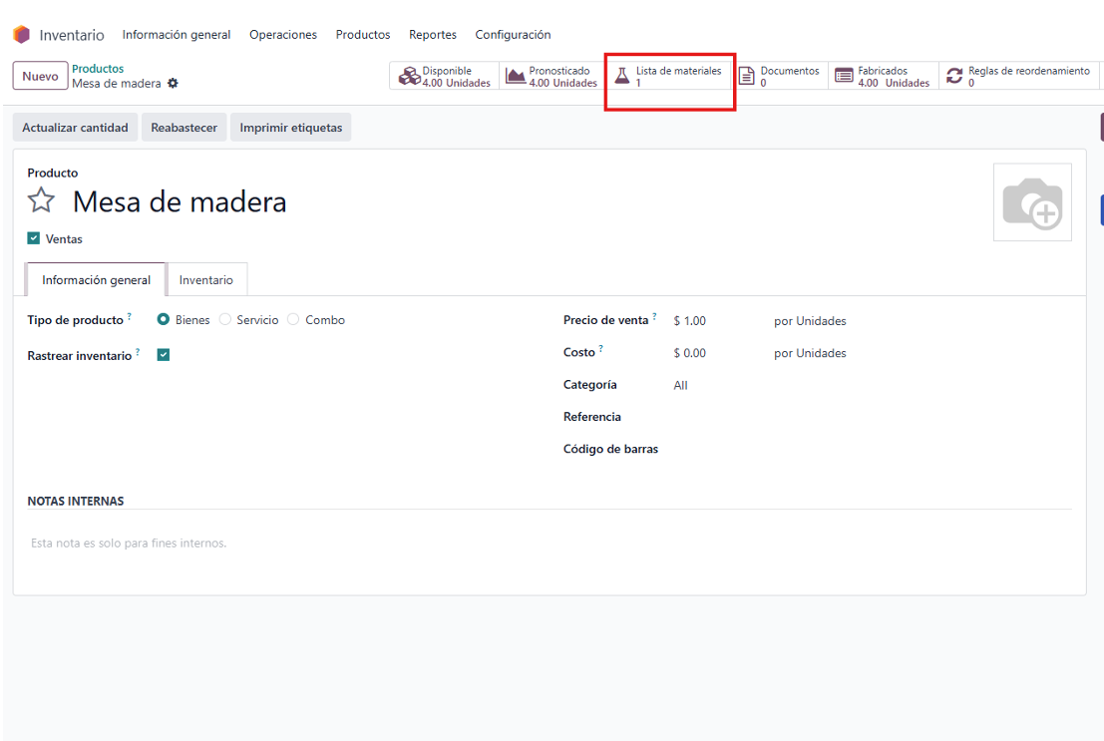Viewport: 1104px width, 741px height.
Task: Mark product as favorite with the star
Action: tap(41, 200)
